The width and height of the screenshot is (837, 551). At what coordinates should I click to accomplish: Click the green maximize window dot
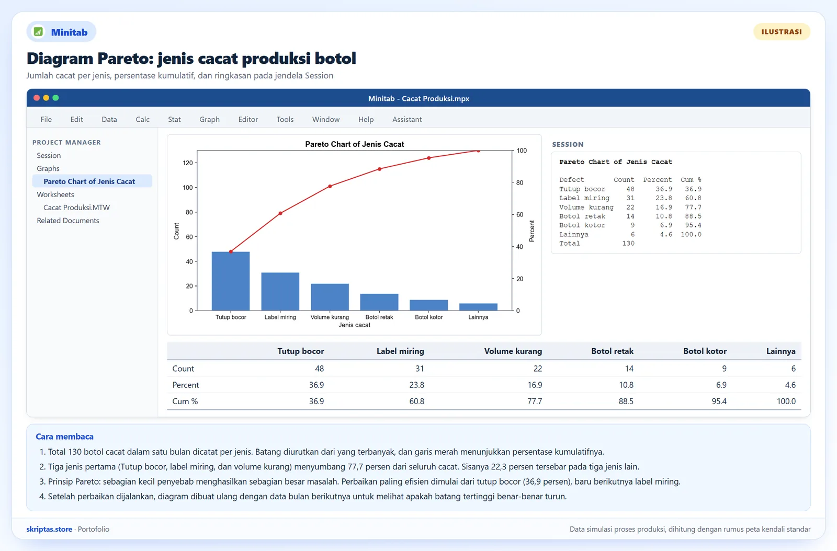55,98
